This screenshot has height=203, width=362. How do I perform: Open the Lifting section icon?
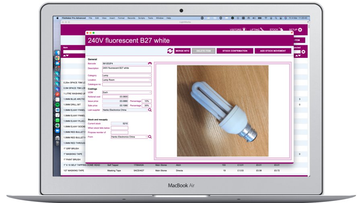pos(262,30)
